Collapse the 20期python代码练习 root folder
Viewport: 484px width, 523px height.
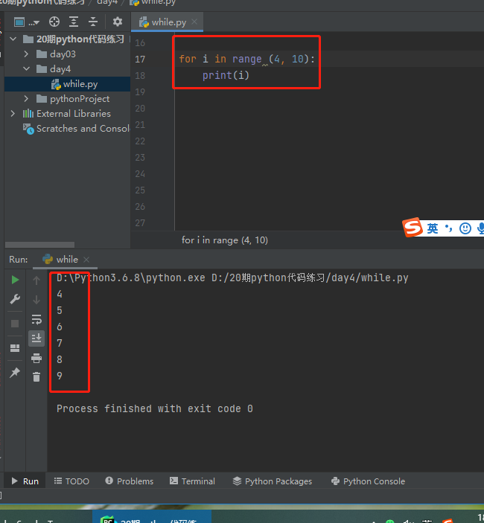(13, 39)
